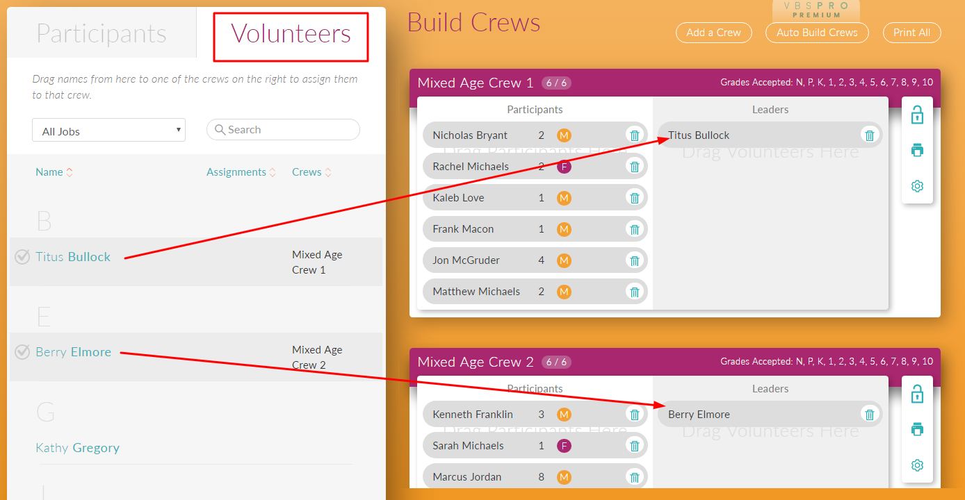
Task: Click the Add a Crew button
Action: pyautogui.click(x=713, y=33)
